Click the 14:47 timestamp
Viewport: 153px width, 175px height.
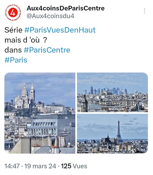[12, 166]
